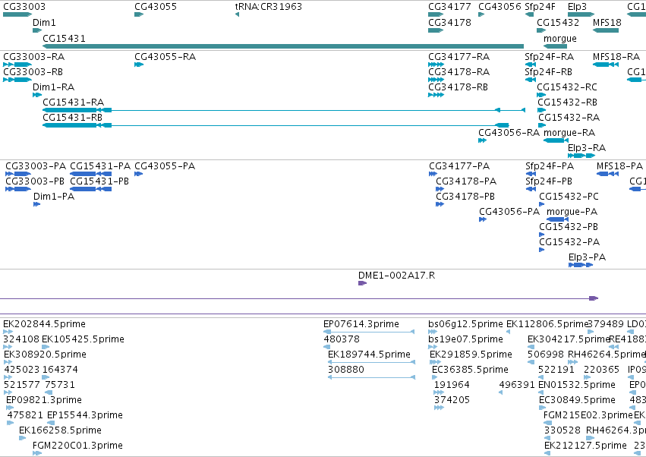Select the EC30849.5prime EST label
This screenshot has height=457, width=646.
pos(577,401)
